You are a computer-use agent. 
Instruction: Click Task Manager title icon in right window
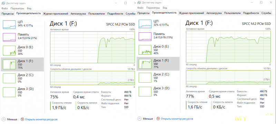[x=139, y=2]
